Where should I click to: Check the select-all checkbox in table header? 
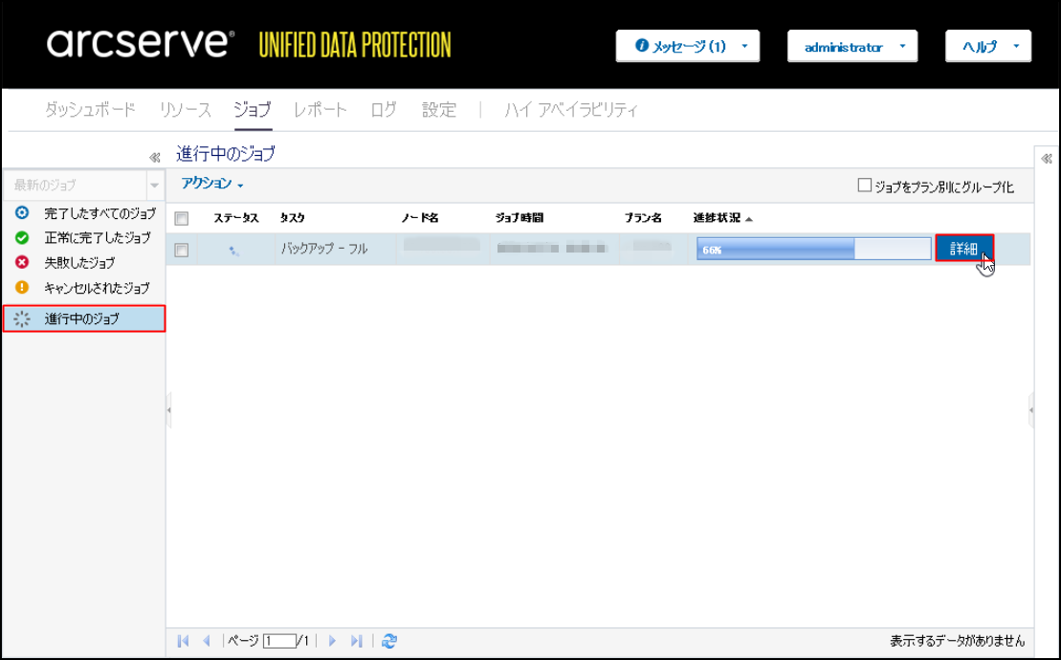[x=182, y=218]
